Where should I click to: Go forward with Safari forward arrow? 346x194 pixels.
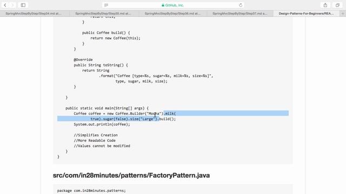(12, 5)
